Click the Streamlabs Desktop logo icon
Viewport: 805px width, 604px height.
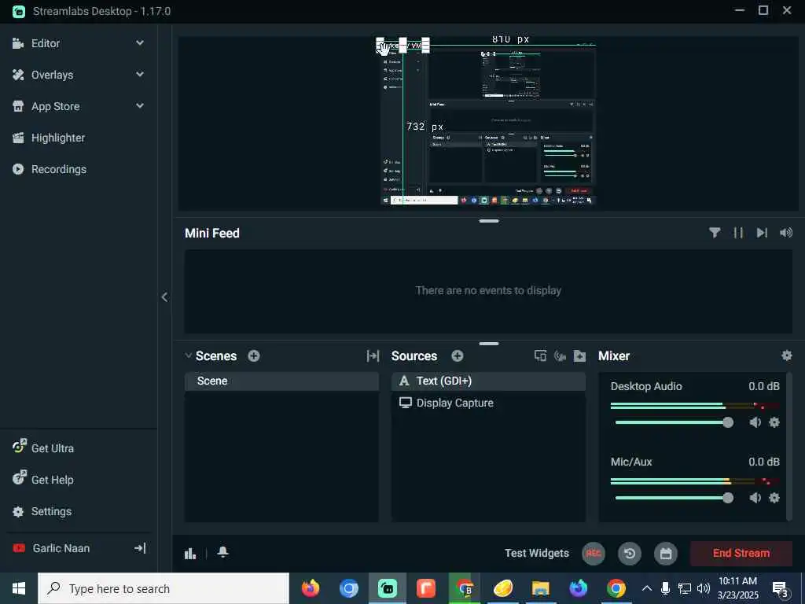click(19, 11)
